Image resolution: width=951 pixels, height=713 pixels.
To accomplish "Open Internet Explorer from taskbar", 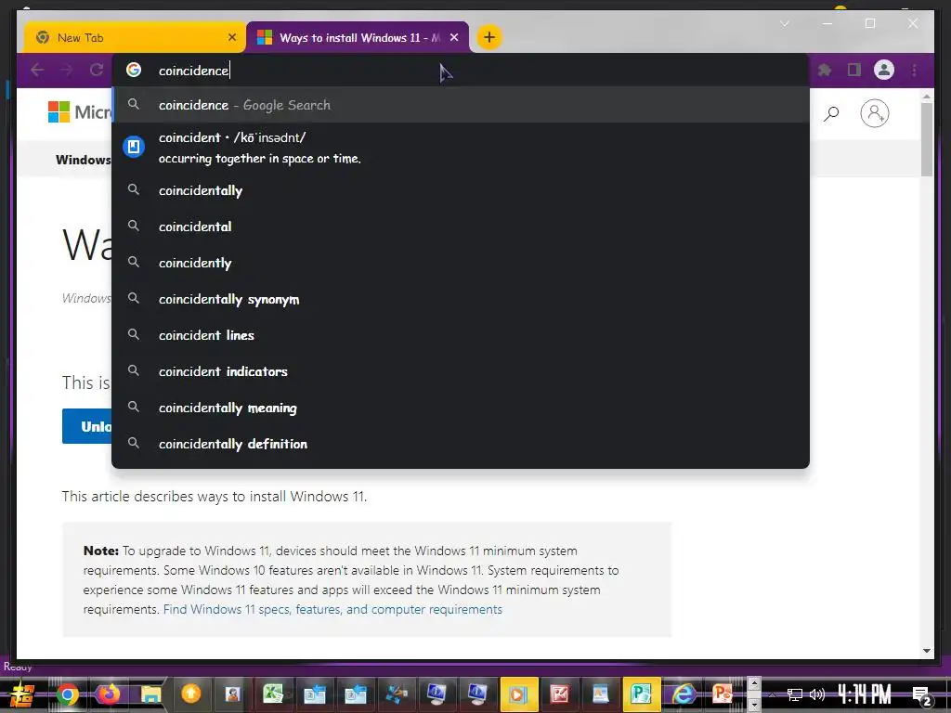I will pos(682,694).
